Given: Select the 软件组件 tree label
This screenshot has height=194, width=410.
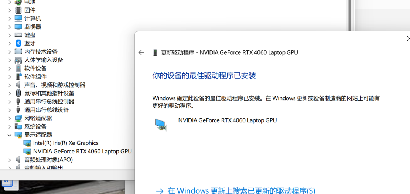Looking at the screenshot, I should [x=35, y=76].
